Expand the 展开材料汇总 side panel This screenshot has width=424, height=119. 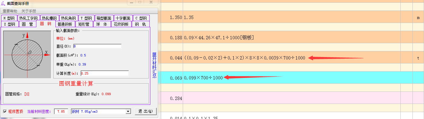click(154, 65)
